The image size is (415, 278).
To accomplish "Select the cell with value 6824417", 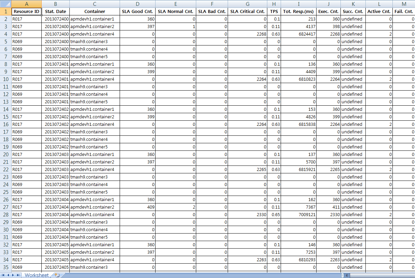I will [x=299, y=34].
